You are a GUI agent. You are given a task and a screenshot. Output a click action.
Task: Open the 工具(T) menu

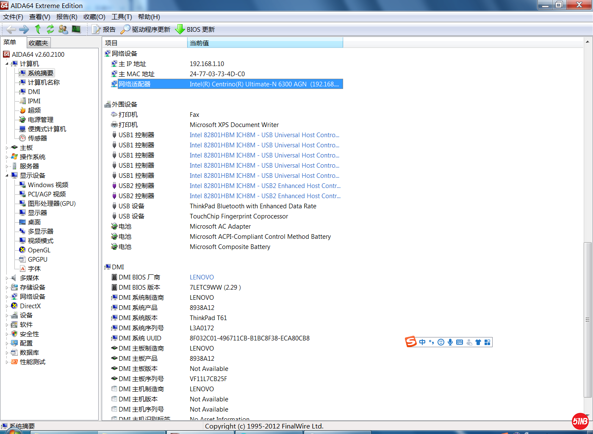(122, 17)
